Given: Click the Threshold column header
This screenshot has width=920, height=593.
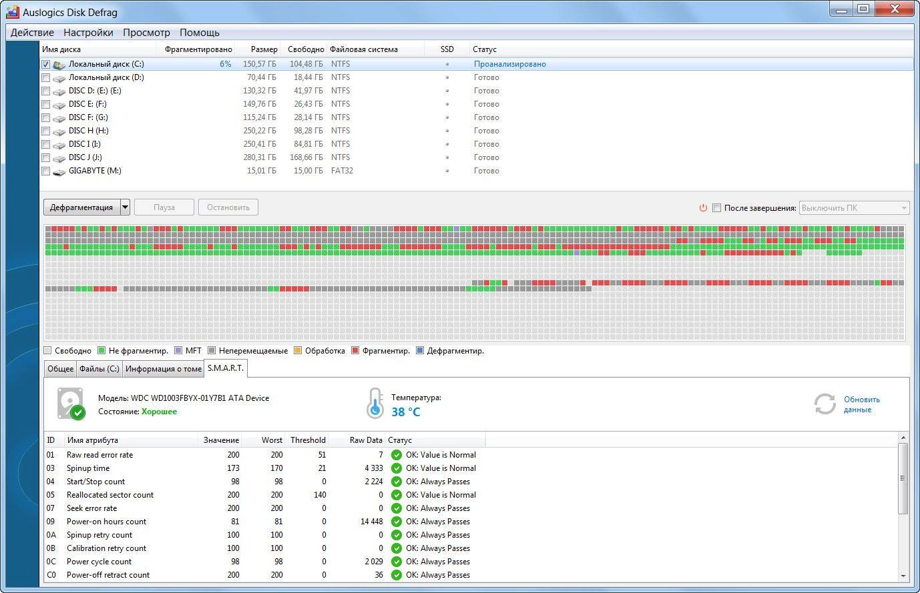Looking at the screenshot, I should coord(307,440).
